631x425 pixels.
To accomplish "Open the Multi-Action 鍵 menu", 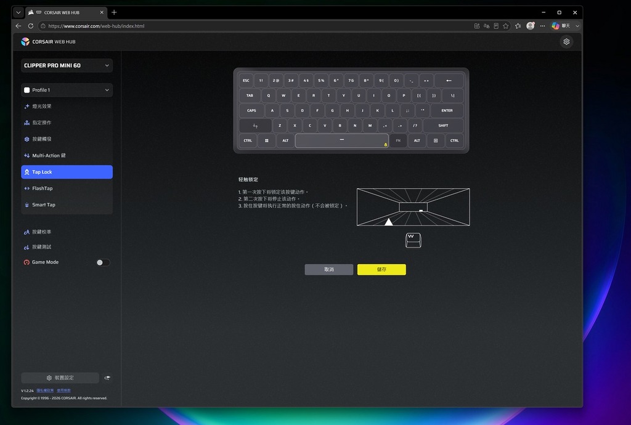I will (x=67, y=156).
